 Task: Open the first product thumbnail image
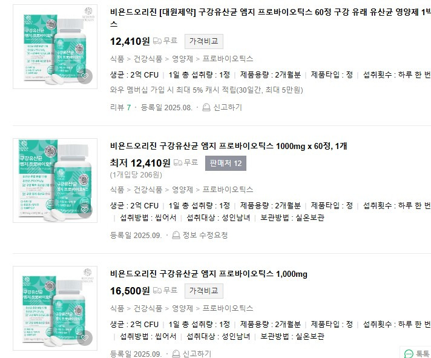(x=55, y=47)
